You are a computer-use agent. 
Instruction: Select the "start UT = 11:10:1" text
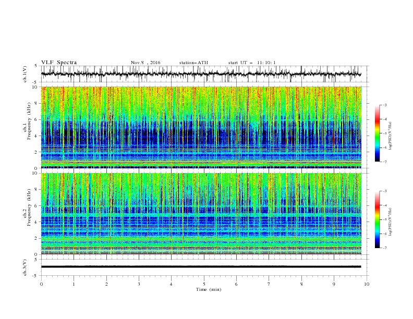[252, 63]
